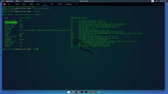Click the 'set' command prompt line with cursor
Viewport: 168px width, 94px height.
pyautogui.click(x=20, y=49)
